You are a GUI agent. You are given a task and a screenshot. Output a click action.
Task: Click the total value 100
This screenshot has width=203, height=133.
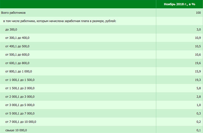198,13
